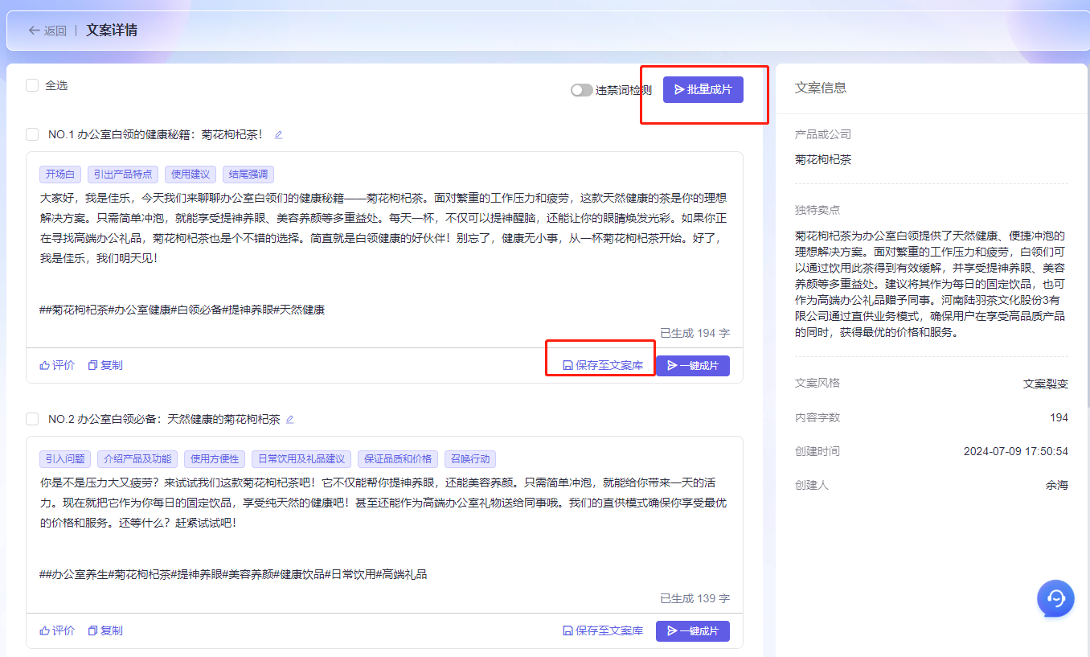Click the 文案信息 panel heading
This screenshot has height=657, width=1090.
click(x=821, y=88)
